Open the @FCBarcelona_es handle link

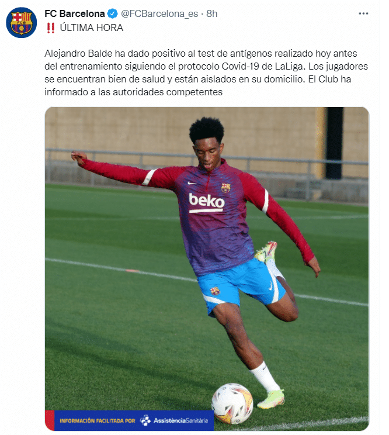point(159,13)
